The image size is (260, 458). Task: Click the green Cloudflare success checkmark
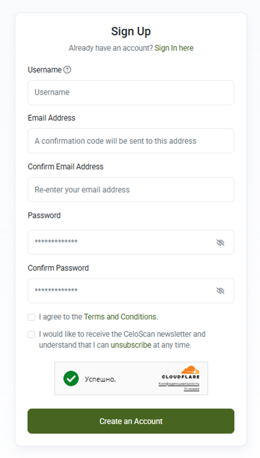point(71,378)
